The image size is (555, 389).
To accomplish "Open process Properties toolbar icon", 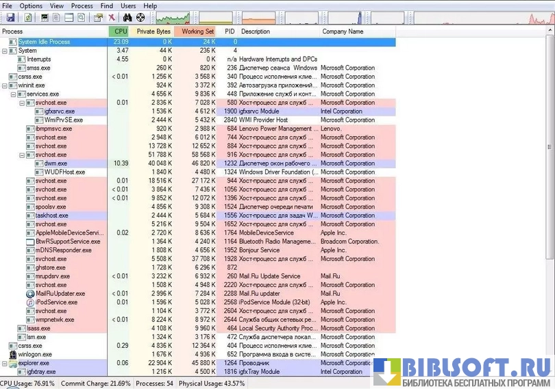I will point(98,18).
